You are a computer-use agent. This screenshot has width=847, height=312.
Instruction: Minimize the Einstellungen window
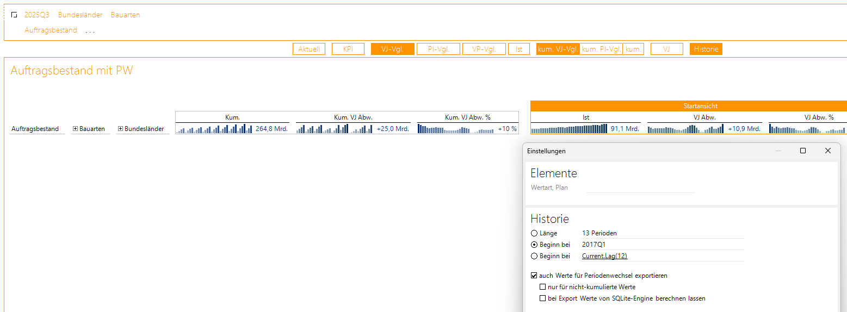click(x=778, y=151)
